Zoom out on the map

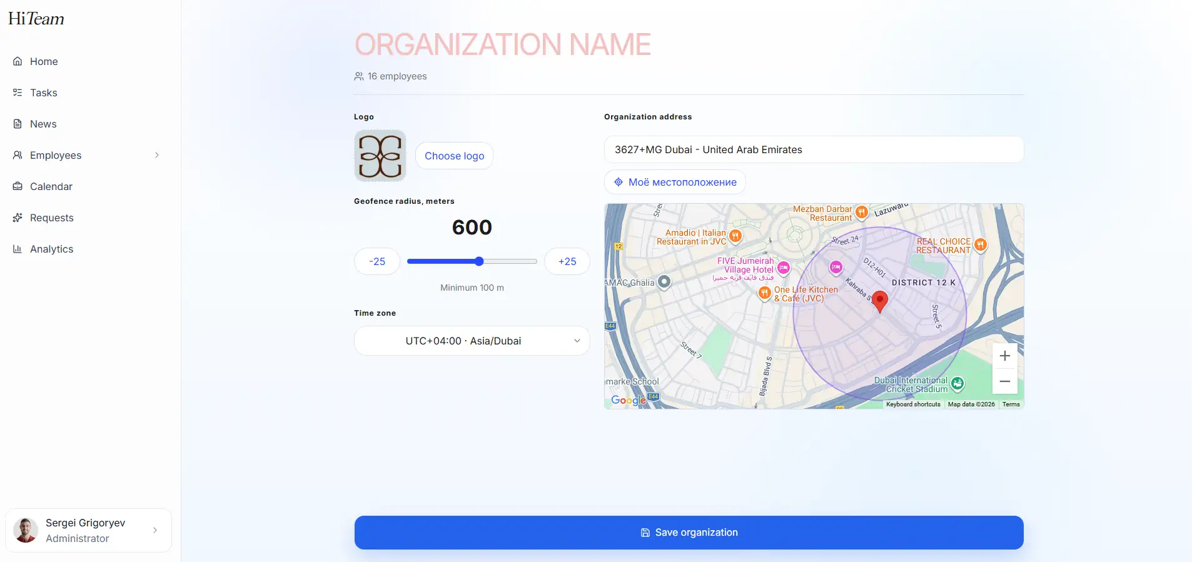(x=1005, y=381)
